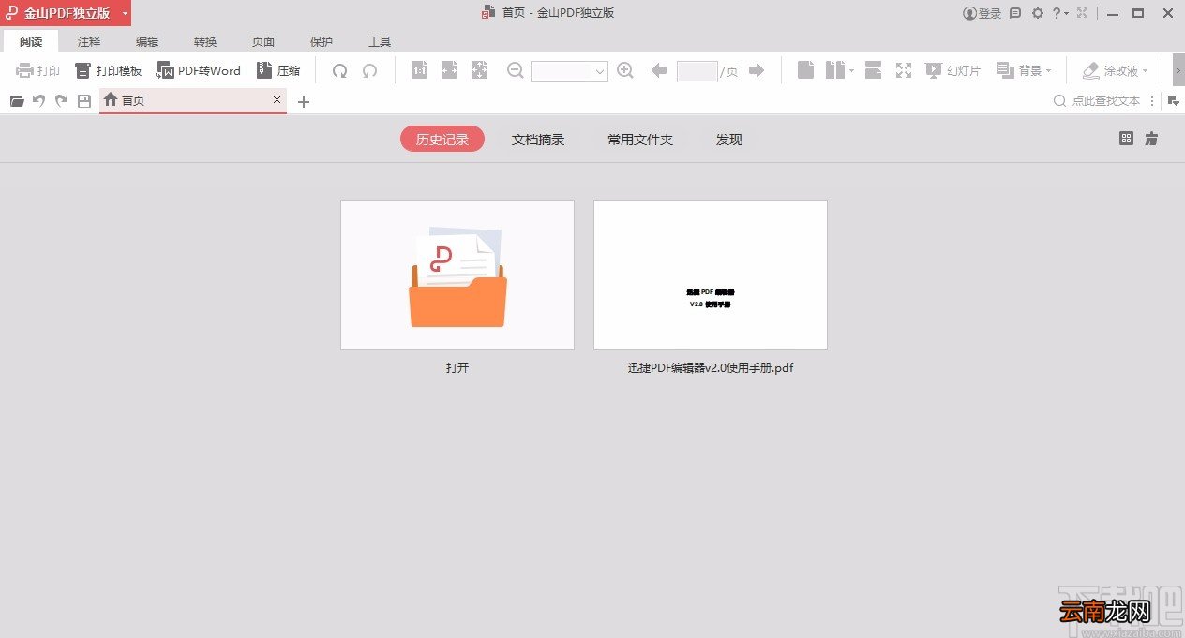1185x638 pixels.
Task: Expand toolbar overflow arrow on the right end
Action: 1178,70
